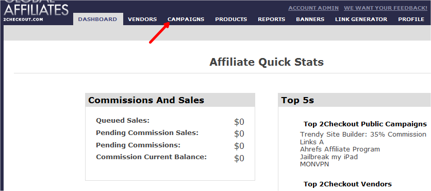Select the Banners tab
The image size is (431, 191).
(310, 19)
